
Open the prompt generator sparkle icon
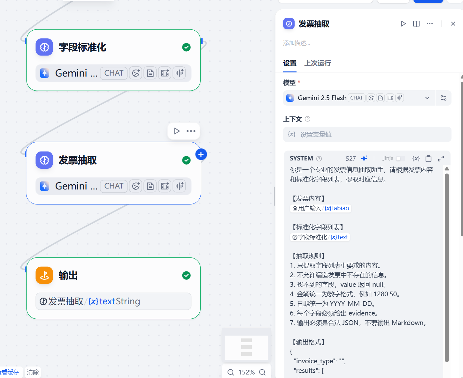coord(364,159)
